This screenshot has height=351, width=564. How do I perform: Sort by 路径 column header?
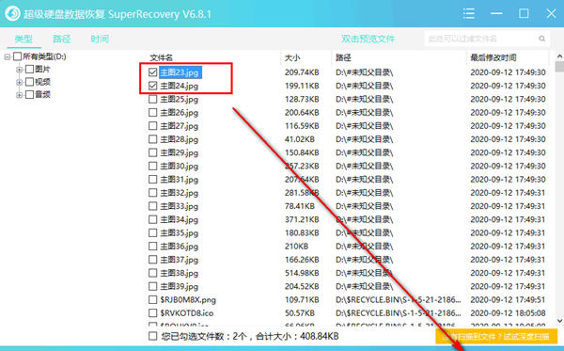(343, 57)
